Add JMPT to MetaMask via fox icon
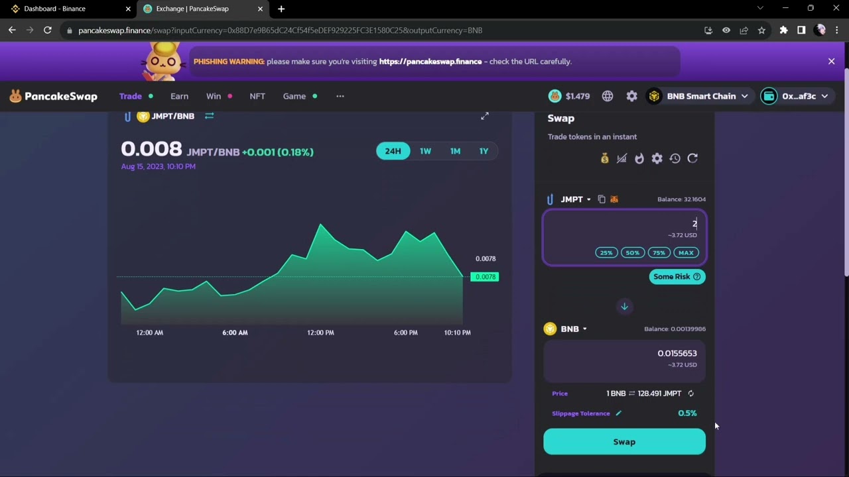Image resolution: width=849 pixels, height=477 pixels. (x=614, y=199)
